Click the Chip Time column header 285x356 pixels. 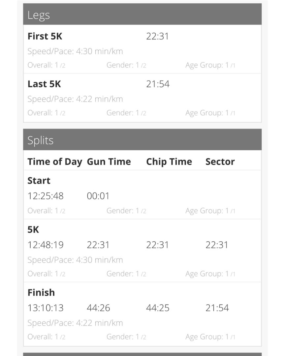coord(169,162)
